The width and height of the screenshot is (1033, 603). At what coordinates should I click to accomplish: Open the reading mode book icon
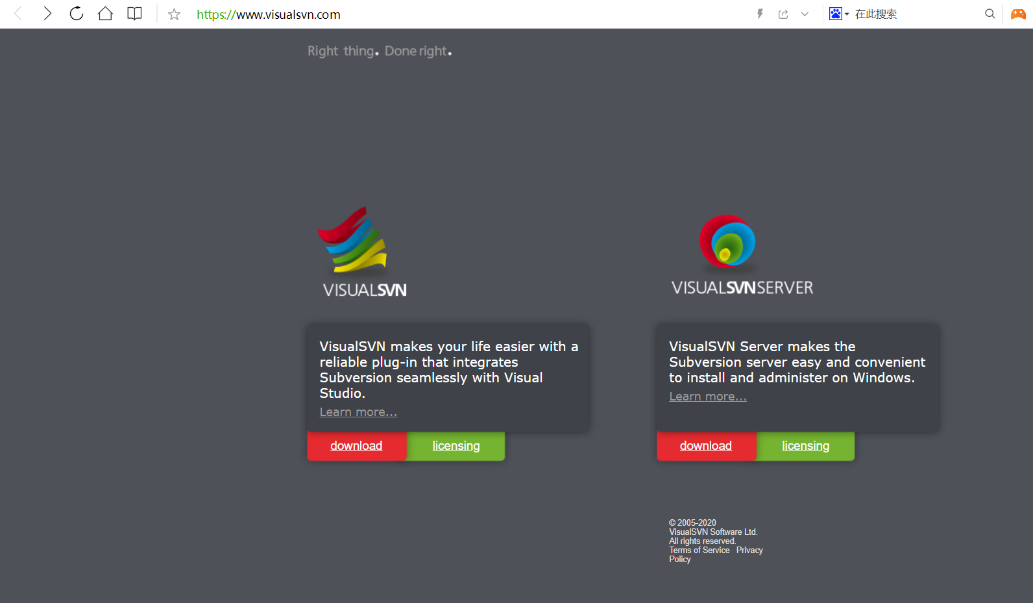point(134,14)
